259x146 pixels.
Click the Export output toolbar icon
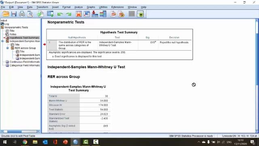point(40,14)
